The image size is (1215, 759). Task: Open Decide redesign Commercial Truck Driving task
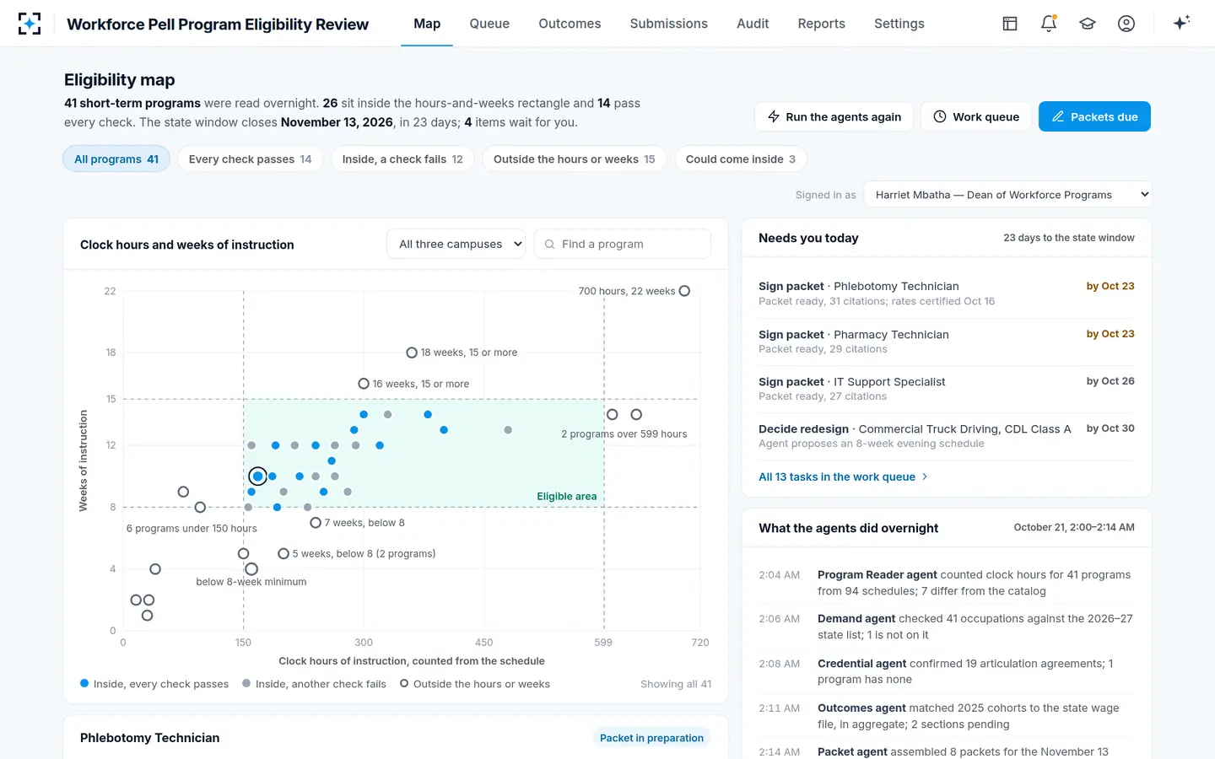point(946,436)
